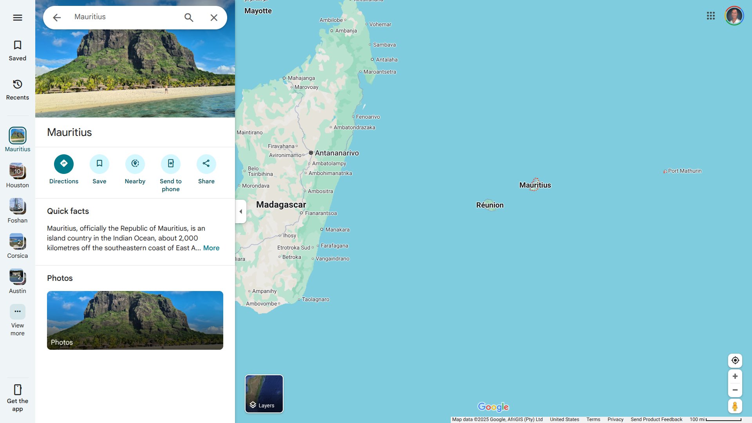Expand quick facts with More
752x423 pixels.
(211, 248)
